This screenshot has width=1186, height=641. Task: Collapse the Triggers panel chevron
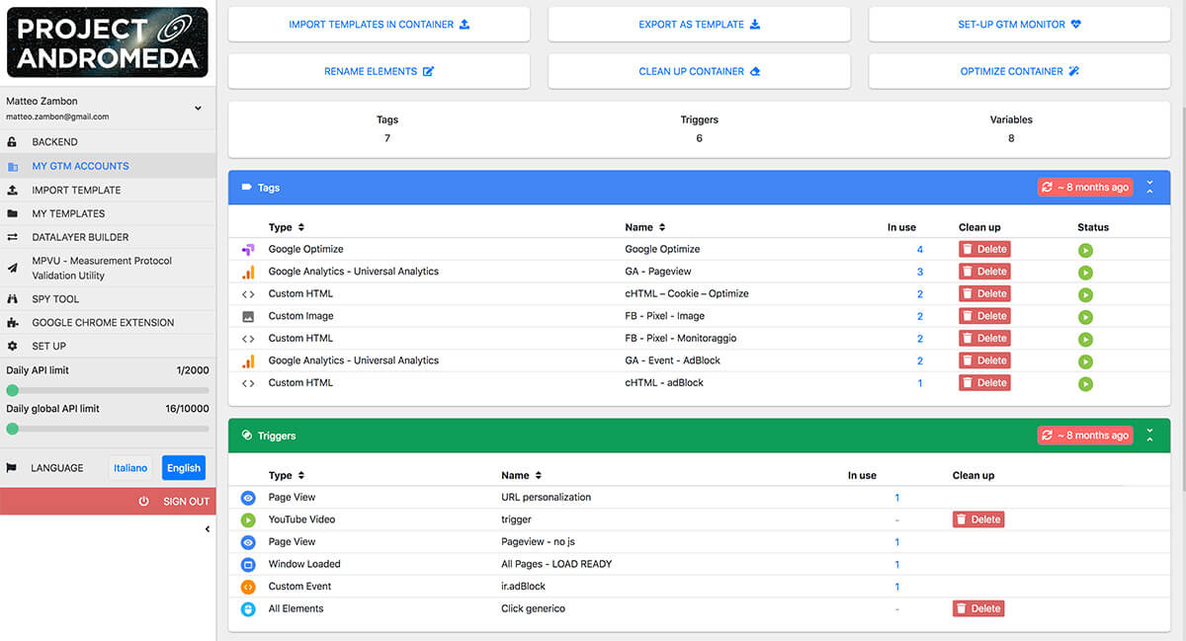pos(1149,436)
